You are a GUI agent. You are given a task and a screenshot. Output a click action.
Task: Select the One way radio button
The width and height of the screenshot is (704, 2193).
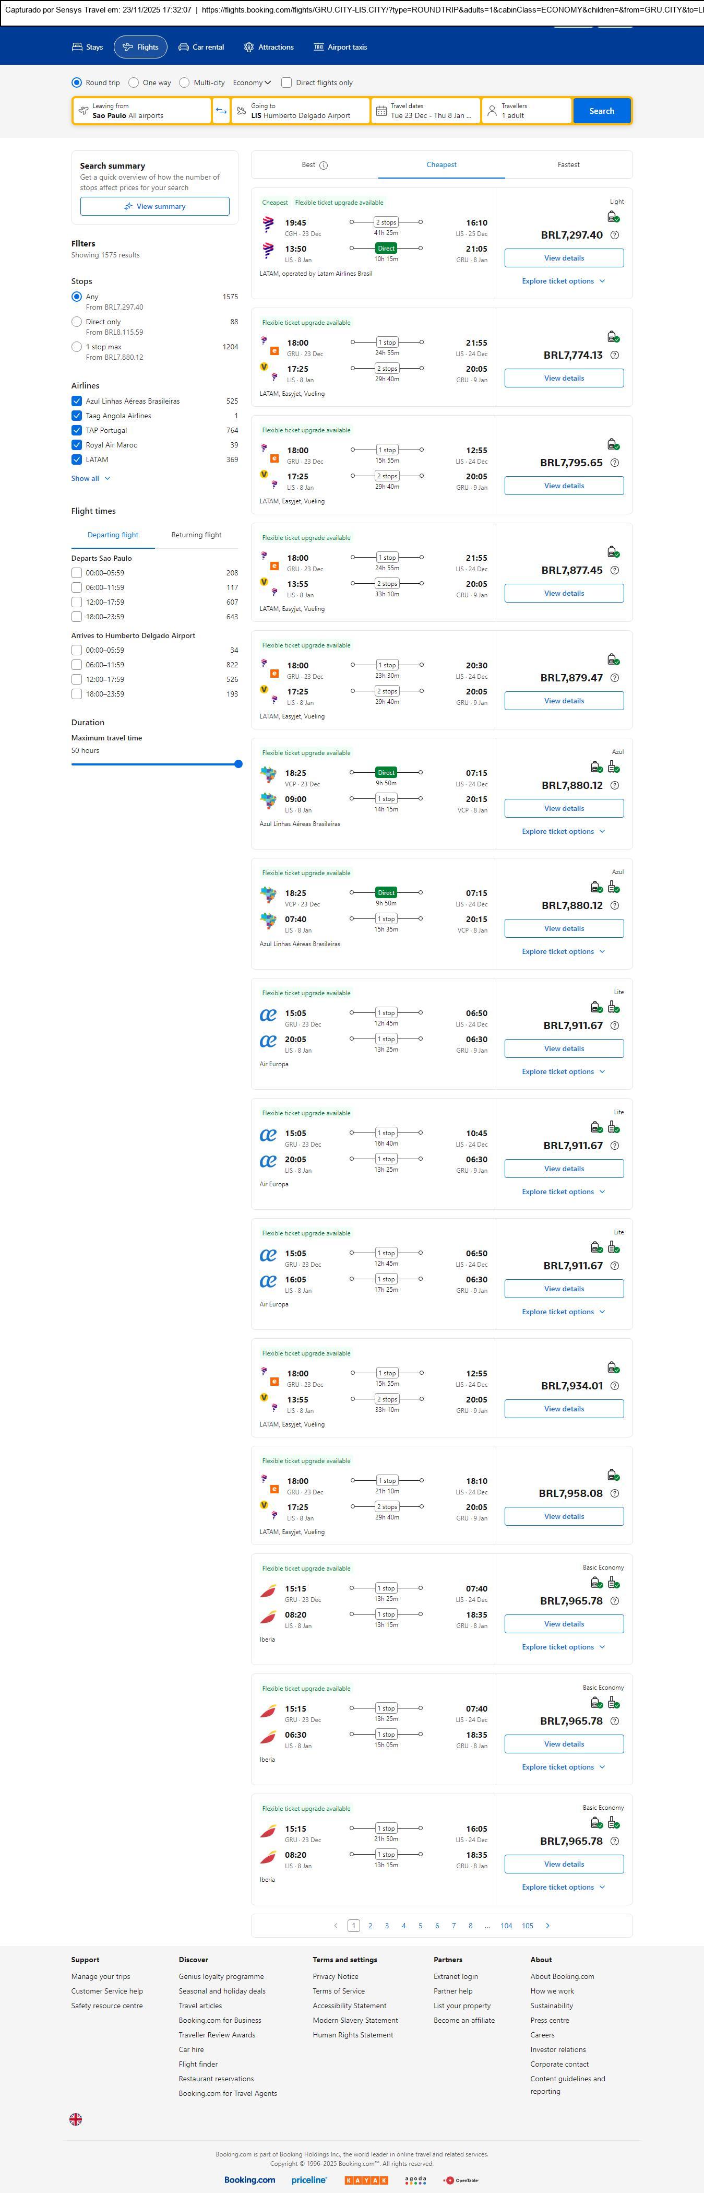(x=134, y=82)
